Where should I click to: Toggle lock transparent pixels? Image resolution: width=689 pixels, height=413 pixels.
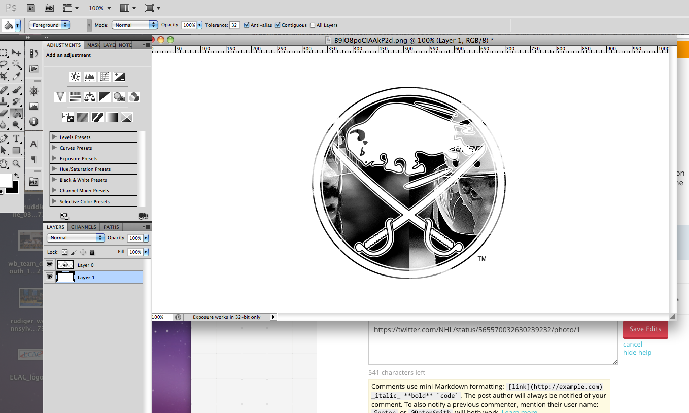[x=65, y=252]
